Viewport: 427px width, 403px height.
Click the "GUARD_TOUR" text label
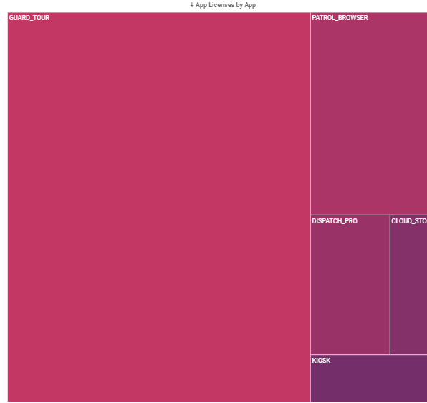coord(29,18)
